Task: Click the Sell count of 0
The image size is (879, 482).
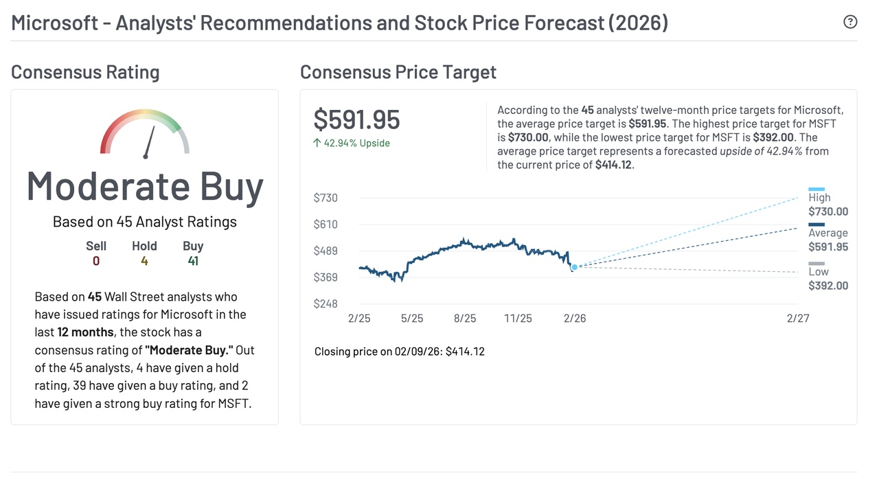Action: (x=96, y=261)
